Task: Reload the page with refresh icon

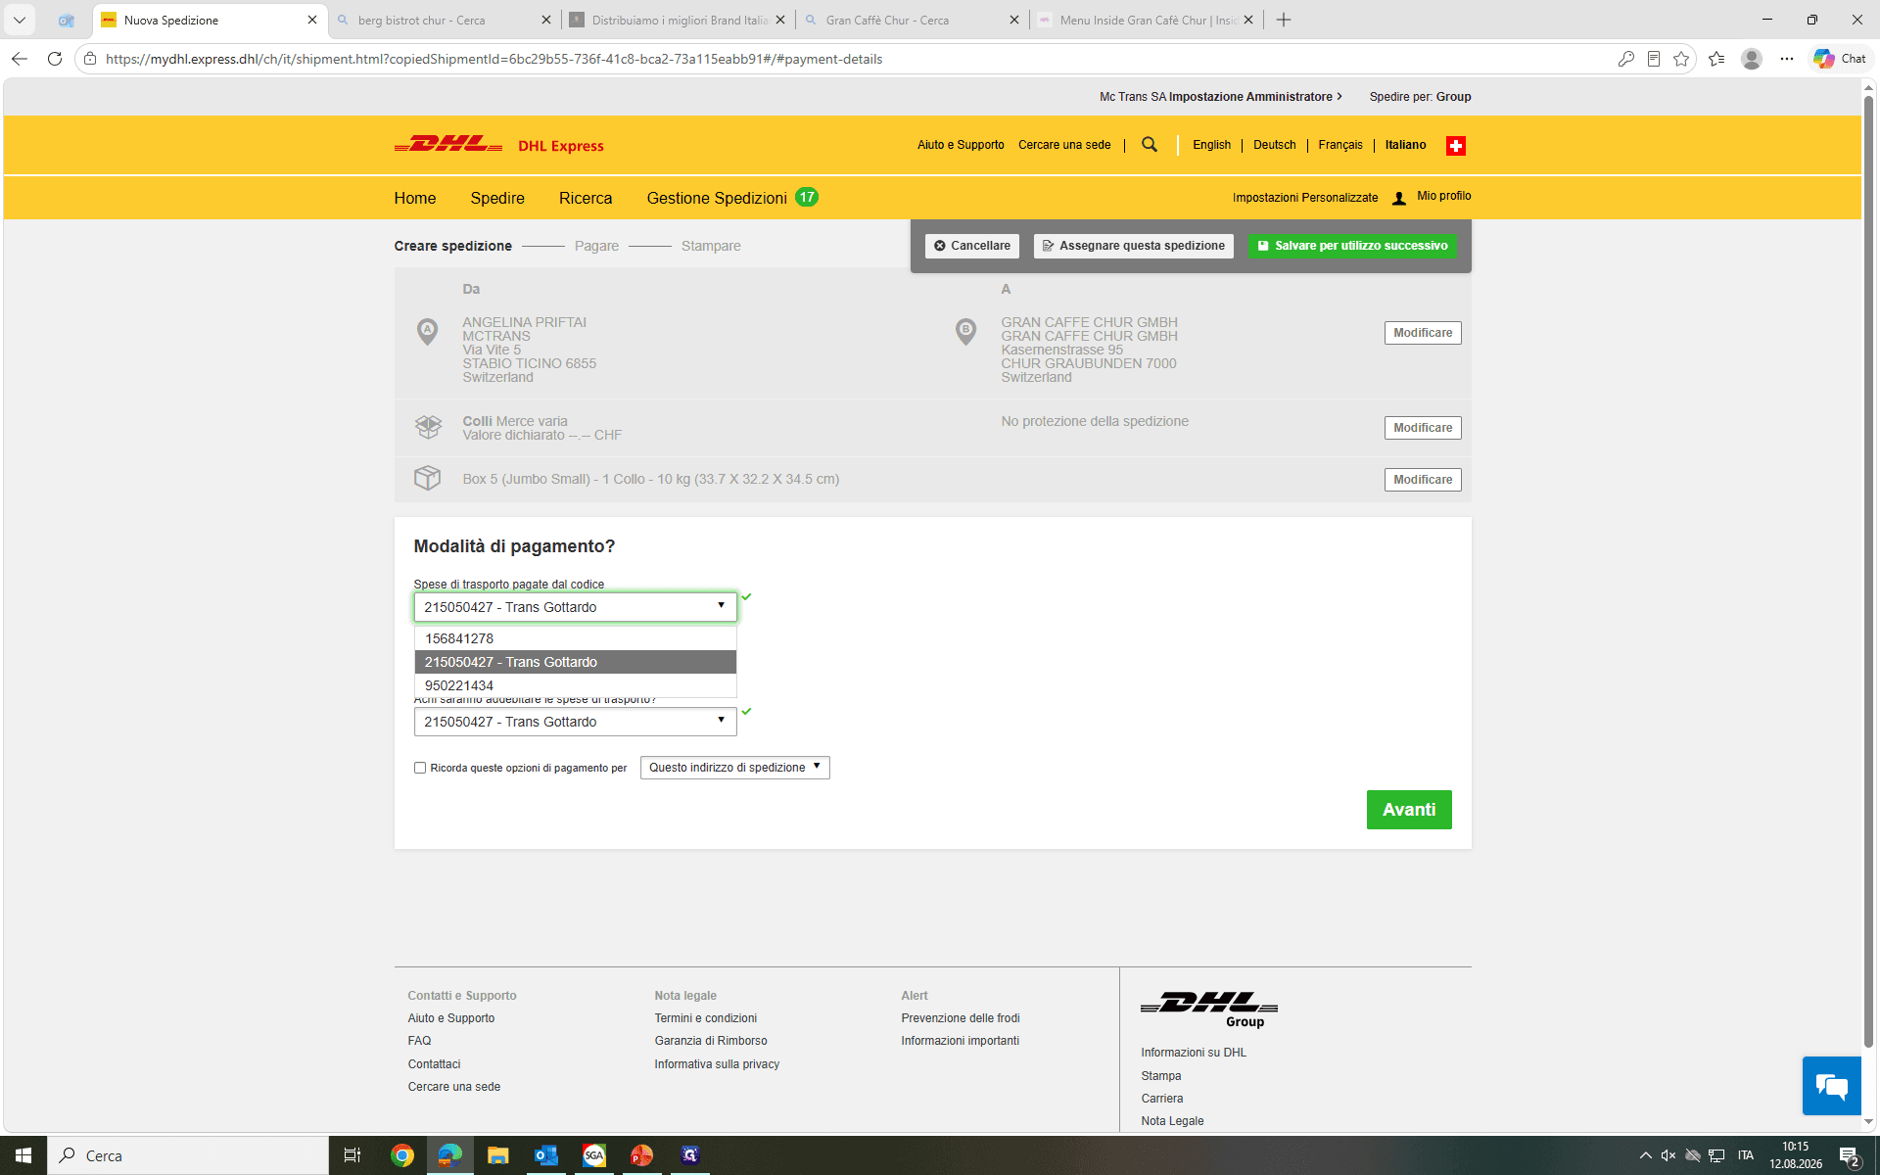Action: tap(55, 59)
